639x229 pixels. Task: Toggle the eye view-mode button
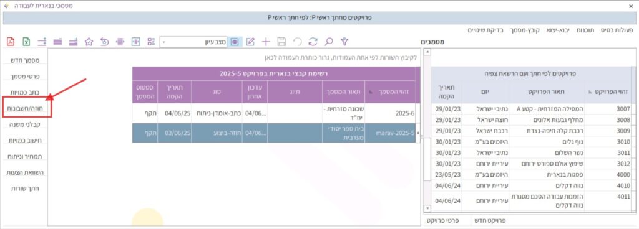(x=235, y=42)
